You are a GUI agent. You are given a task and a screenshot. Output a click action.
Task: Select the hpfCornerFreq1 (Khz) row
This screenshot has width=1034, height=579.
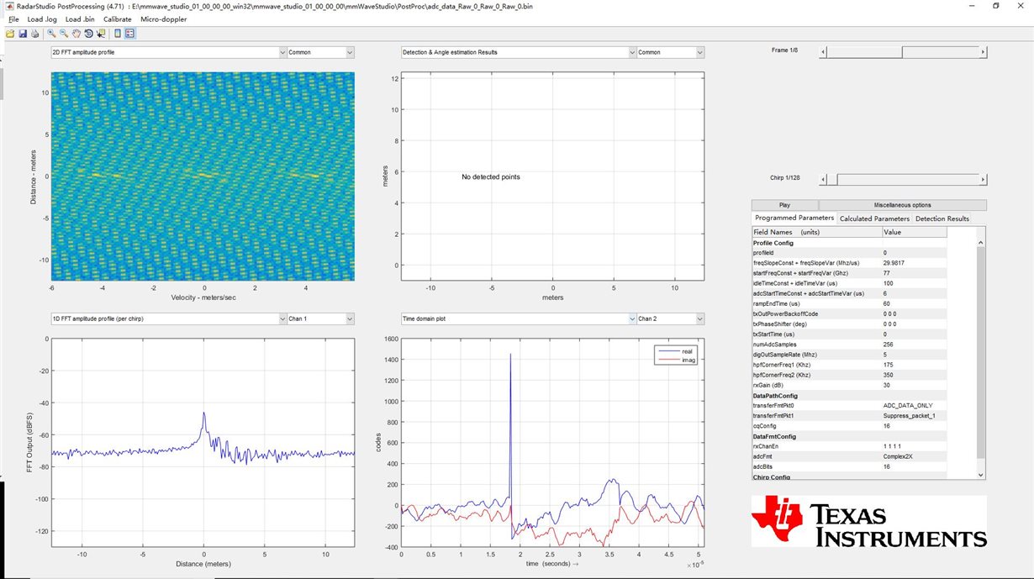coord(849,365)
